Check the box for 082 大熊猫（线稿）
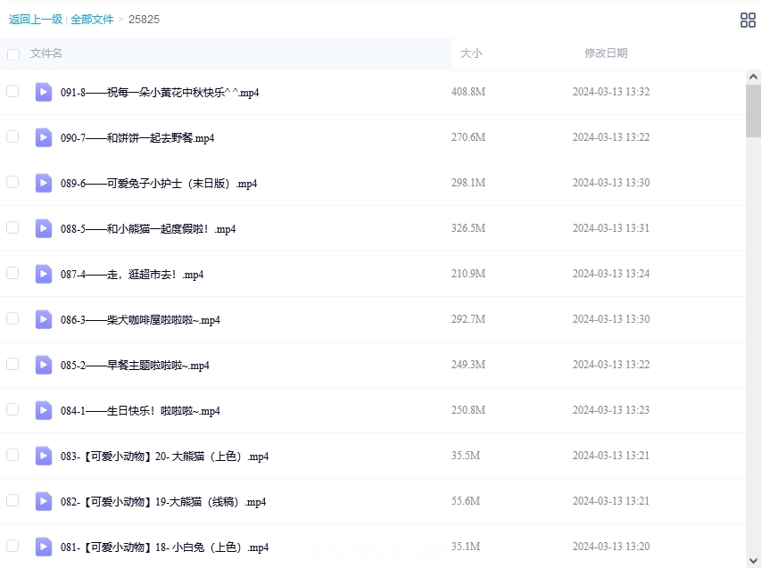Viewport: 778px width, 576px height. tap(12, 500)
